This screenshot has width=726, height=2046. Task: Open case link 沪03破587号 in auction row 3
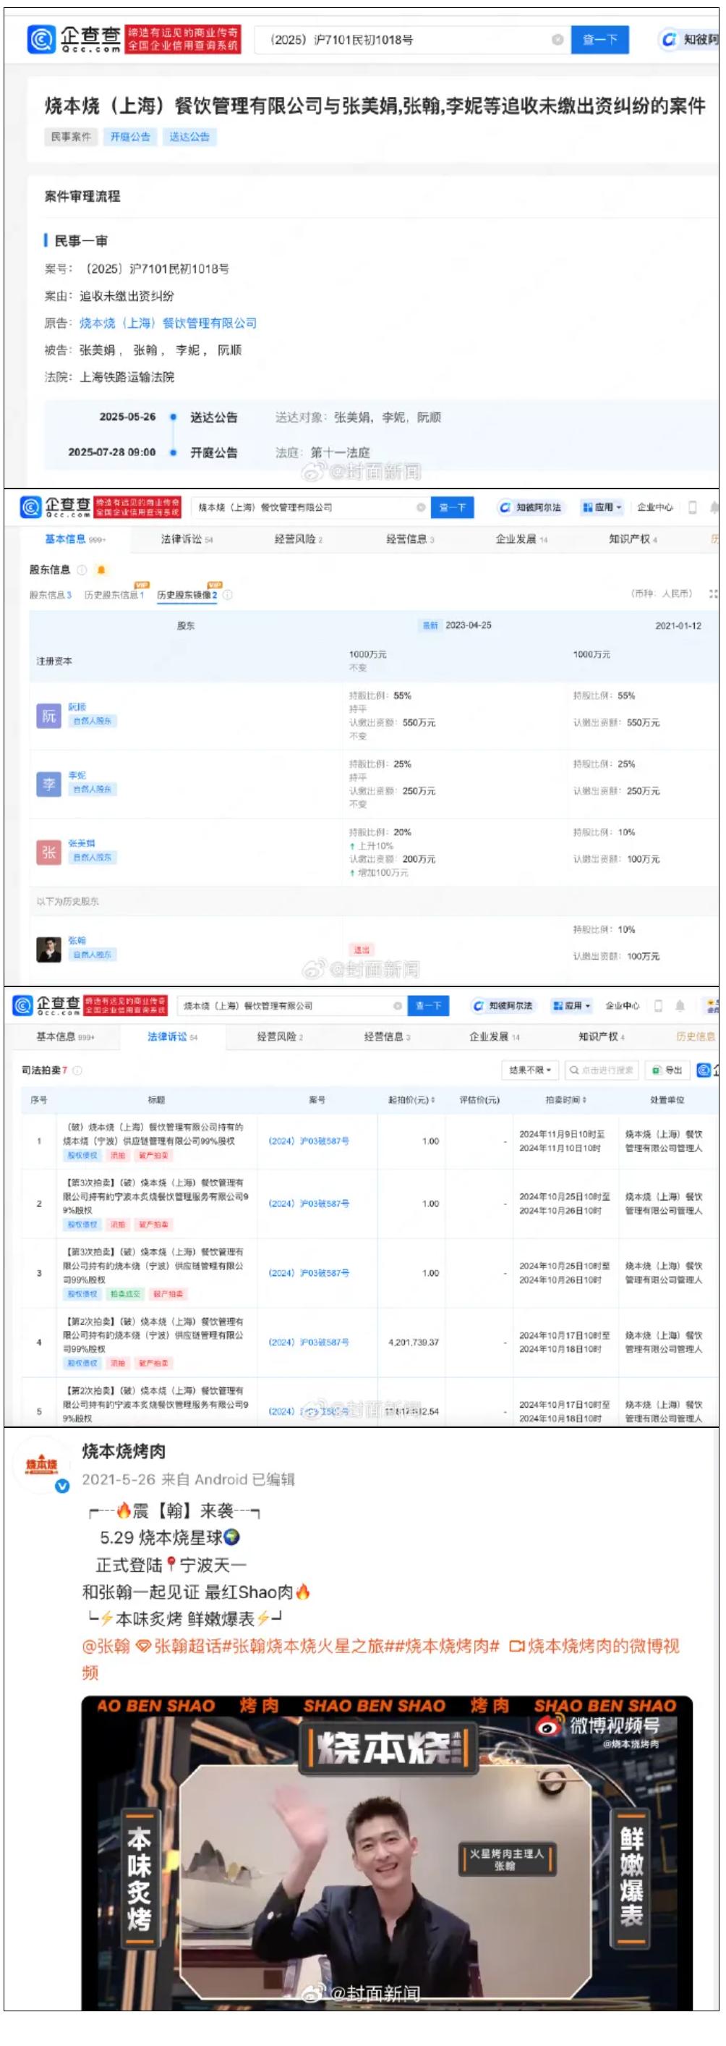[x=309, y=1273]
